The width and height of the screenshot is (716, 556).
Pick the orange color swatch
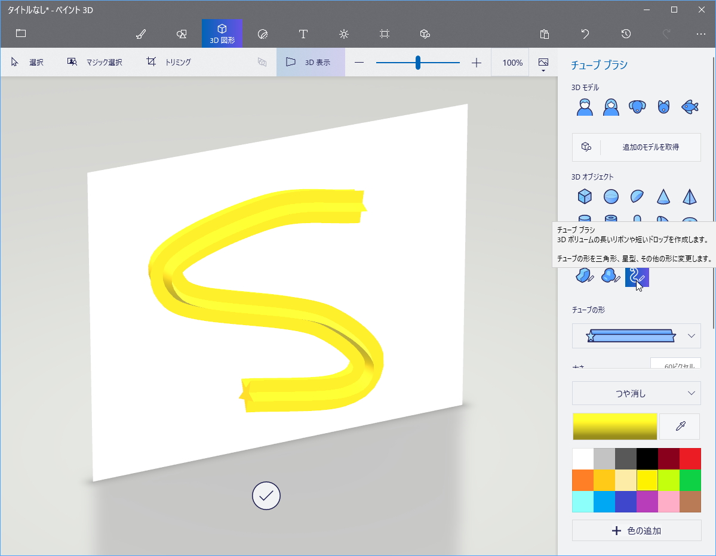point(583,480)
